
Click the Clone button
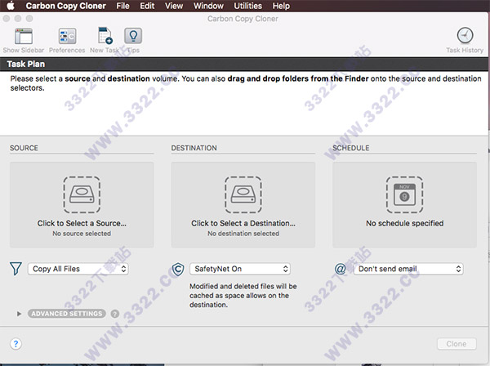[x=457, y=344]
